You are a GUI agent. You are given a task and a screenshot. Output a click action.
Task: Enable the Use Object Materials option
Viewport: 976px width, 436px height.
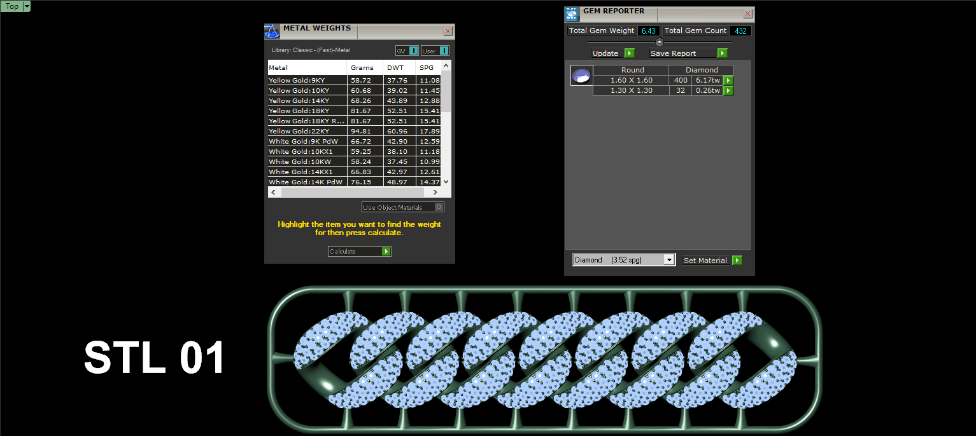(x=439, y=207)
